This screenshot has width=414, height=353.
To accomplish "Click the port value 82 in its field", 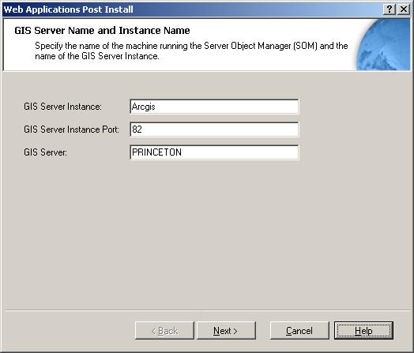I will 137,130.
